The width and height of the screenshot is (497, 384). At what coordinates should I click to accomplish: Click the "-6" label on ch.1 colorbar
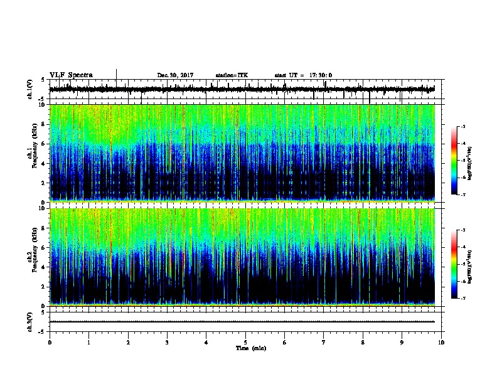[463, 178]
